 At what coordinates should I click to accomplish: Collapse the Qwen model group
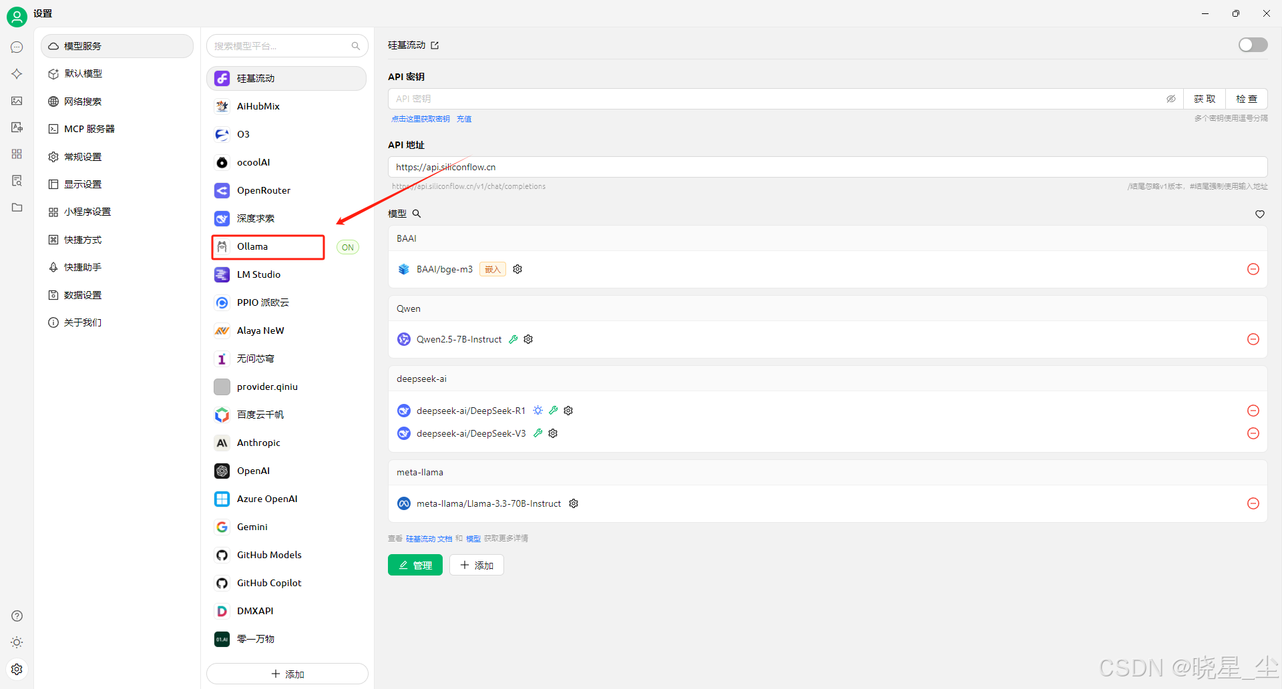828,308
